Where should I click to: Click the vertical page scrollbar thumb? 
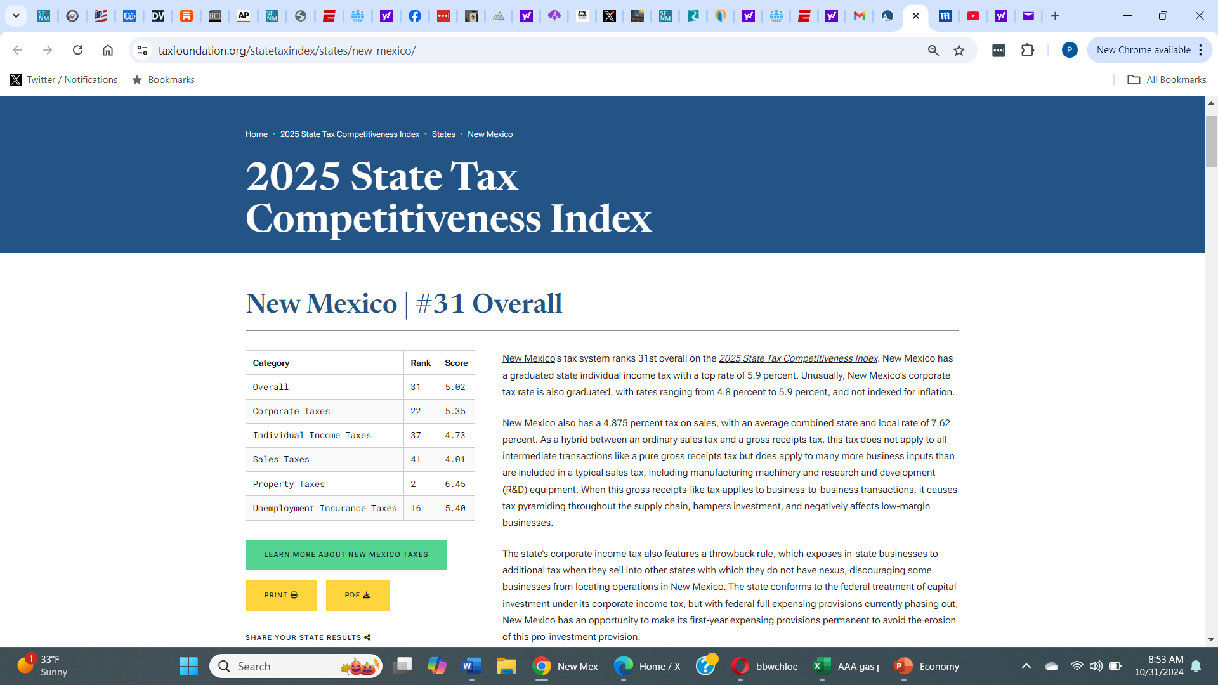(1211, 141)
